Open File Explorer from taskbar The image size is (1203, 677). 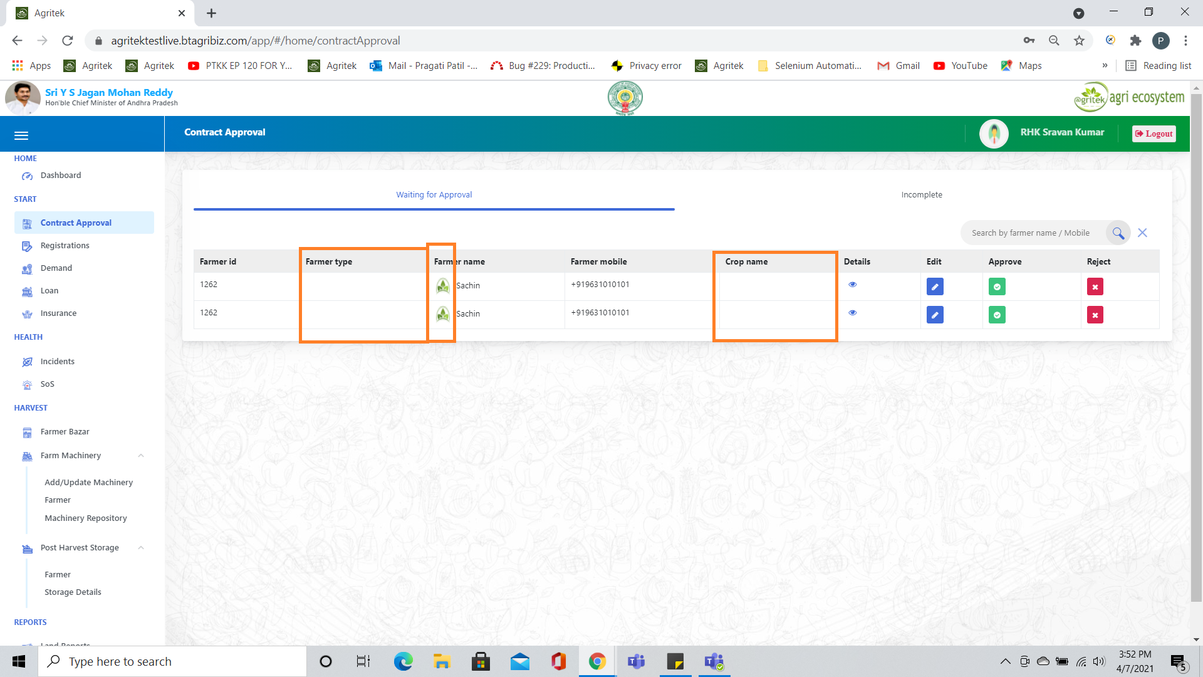(x=442, y=661)
